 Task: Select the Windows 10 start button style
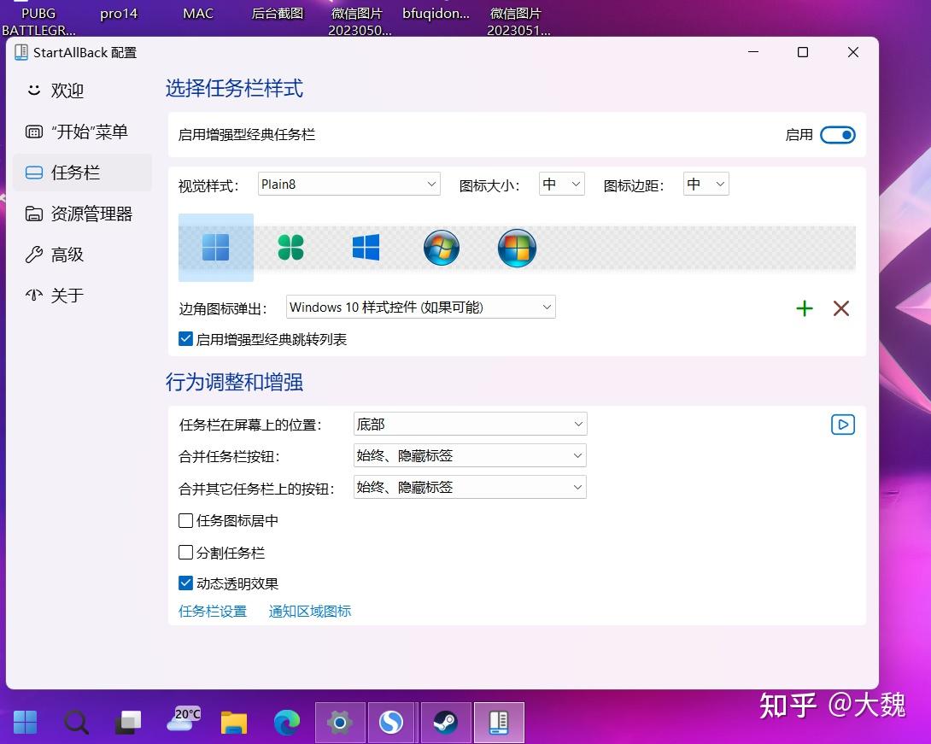pos(366,247)
